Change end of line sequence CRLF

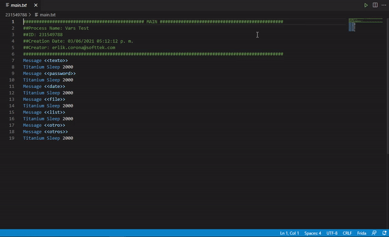click(x=347, y=233)
